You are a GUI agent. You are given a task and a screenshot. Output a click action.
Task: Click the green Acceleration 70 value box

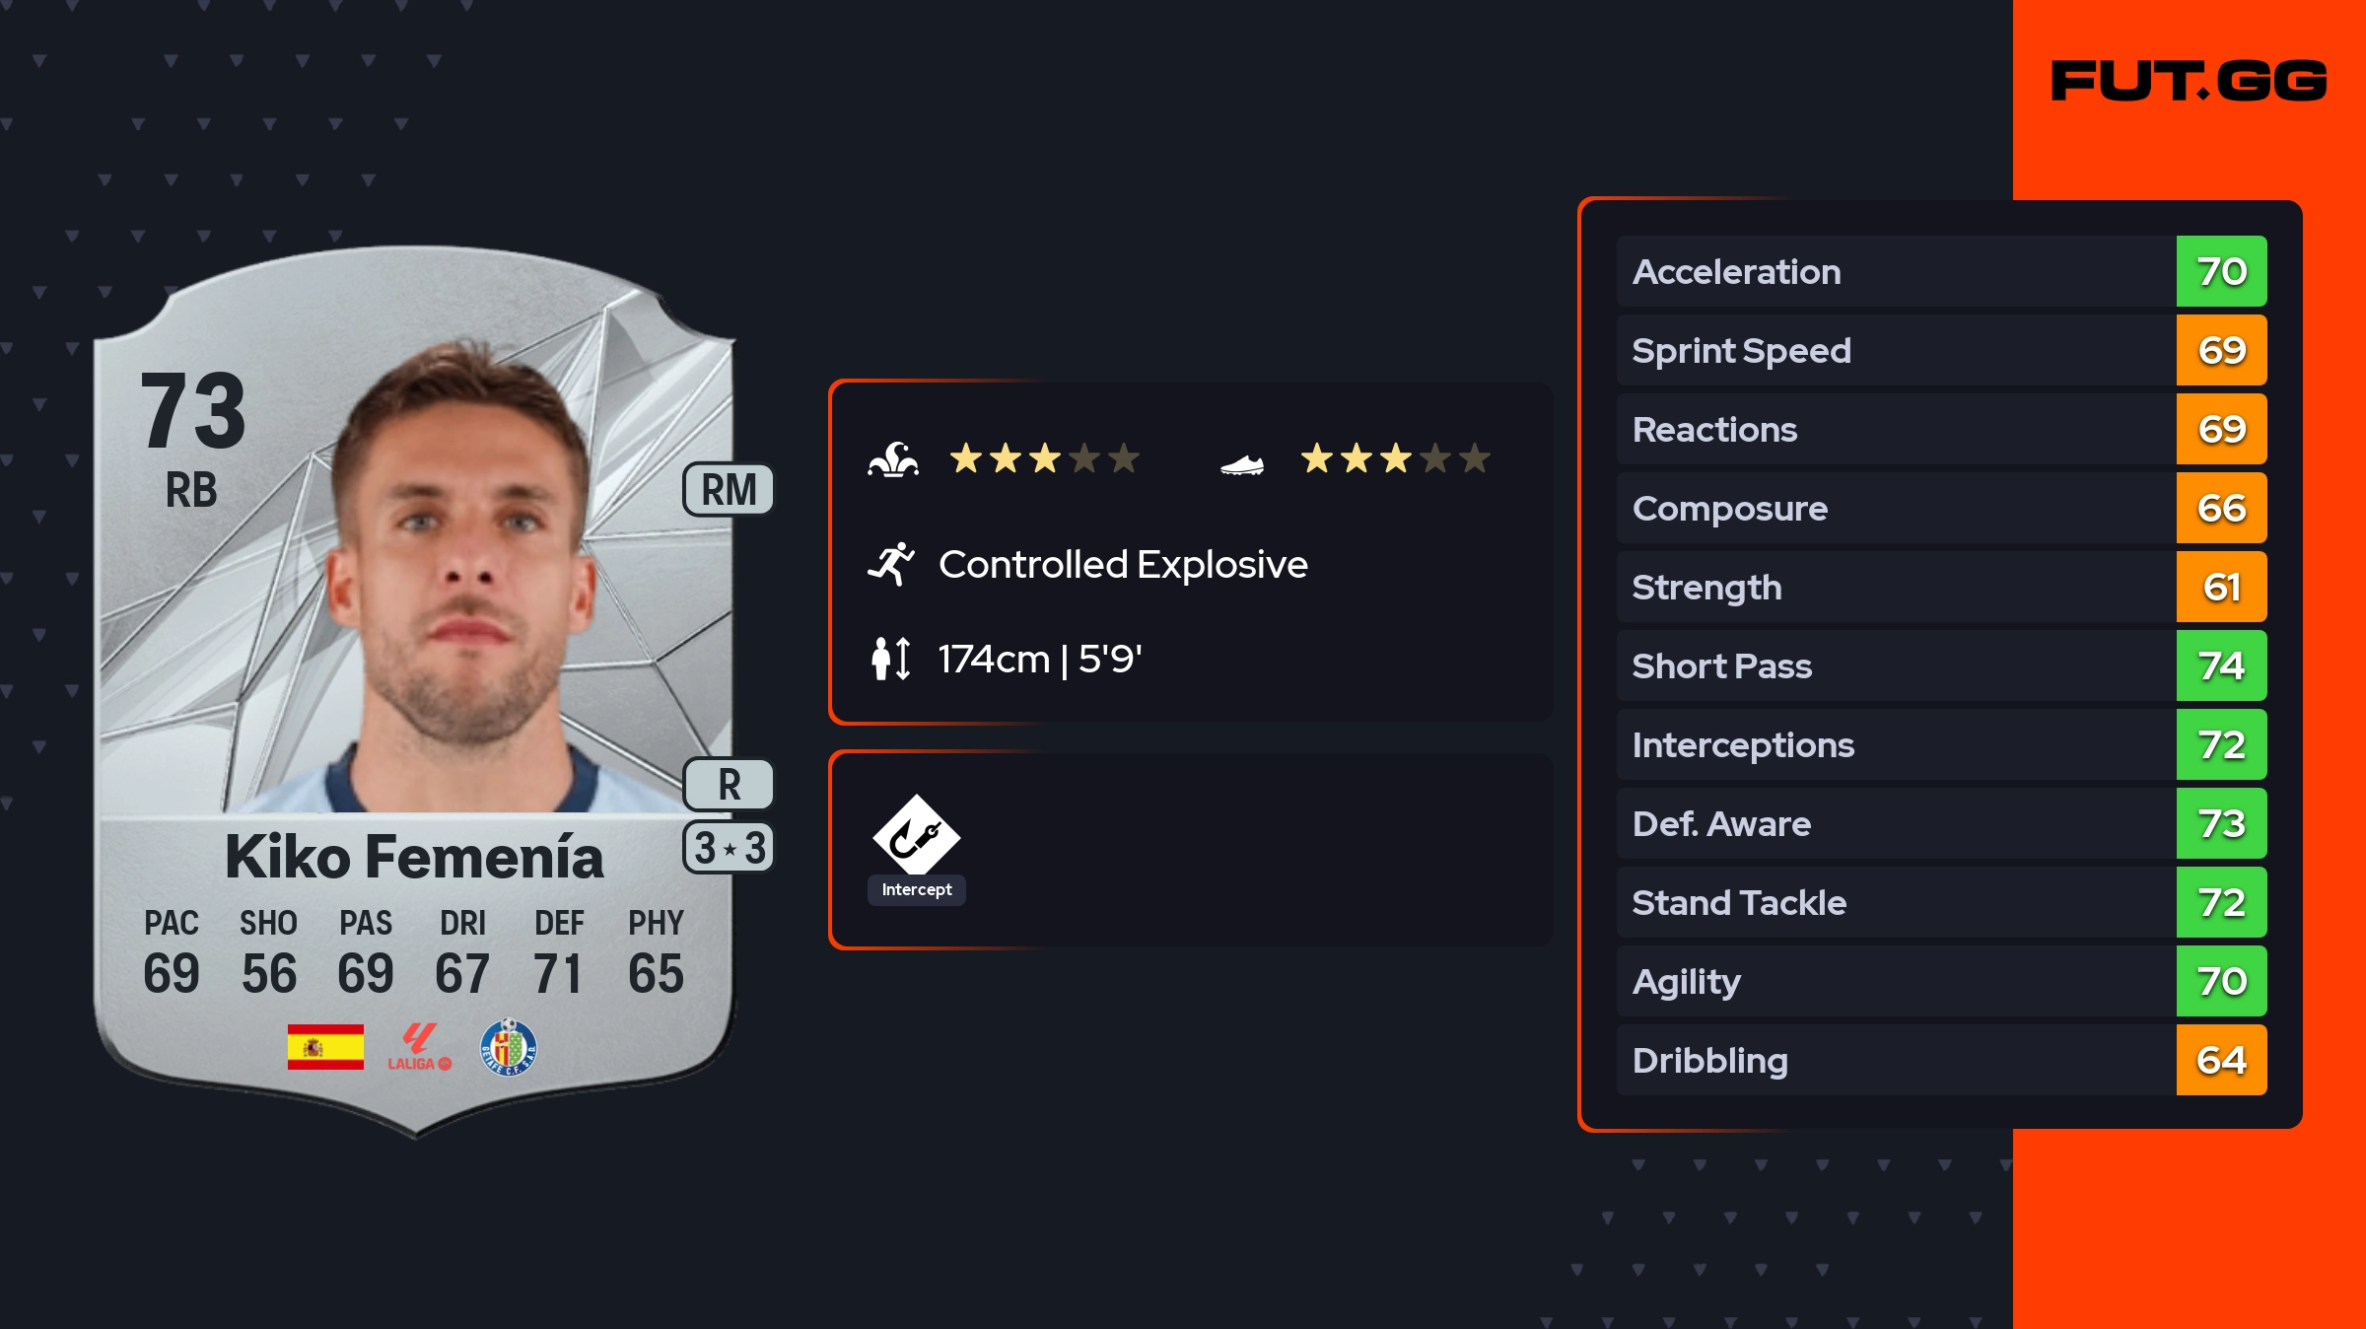(x=2221, y=271)
